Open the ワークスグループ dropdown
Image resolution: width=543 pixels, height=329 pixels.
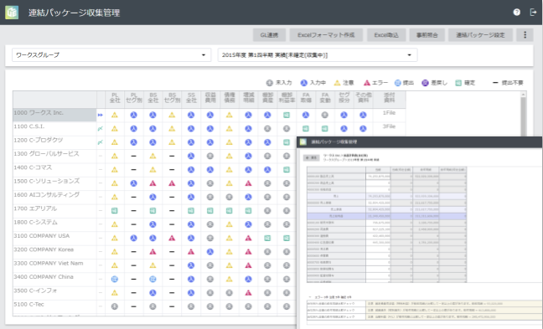coord(111,55)
